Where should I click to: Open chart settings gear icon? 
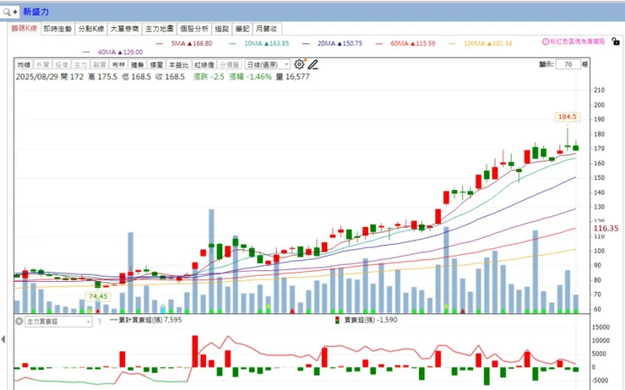299,64
